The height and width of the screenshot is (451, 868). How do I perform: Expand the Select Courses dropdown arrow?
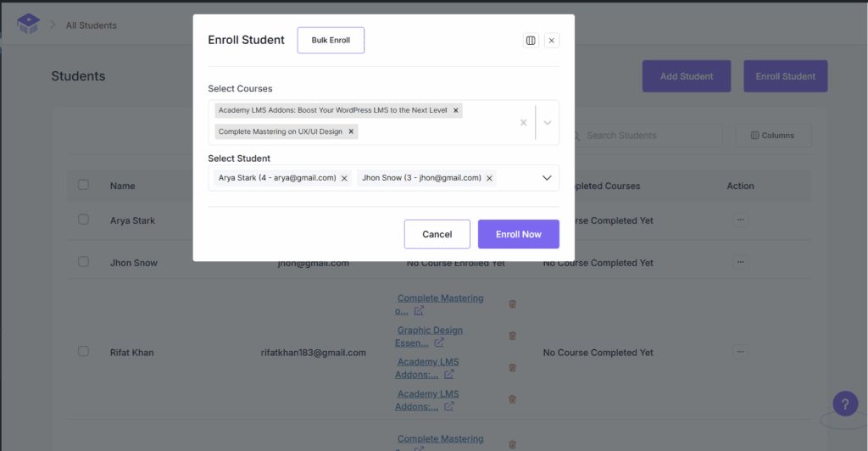tap(548, 122)
